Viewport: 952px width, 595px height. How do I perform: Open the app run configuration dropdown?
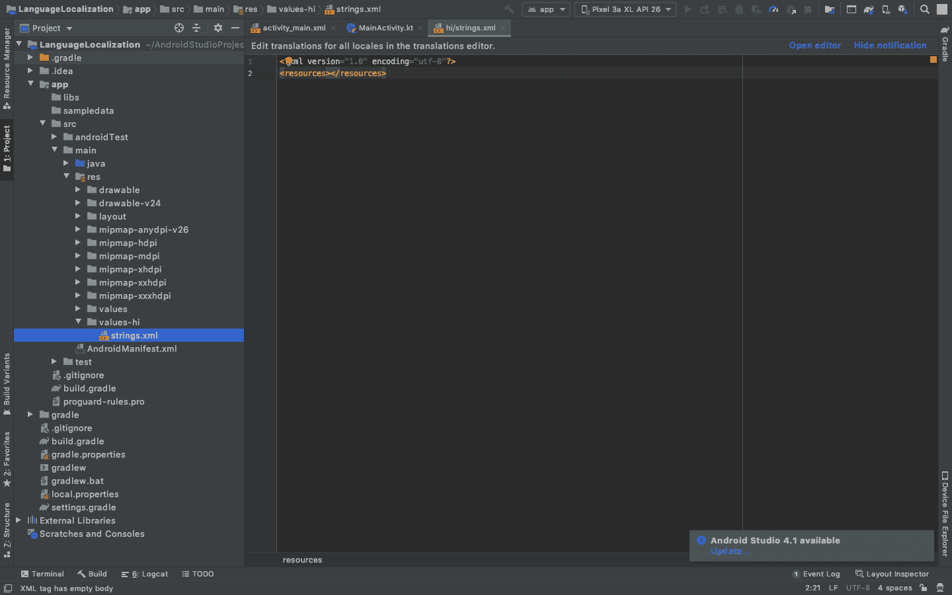[545, 9]
